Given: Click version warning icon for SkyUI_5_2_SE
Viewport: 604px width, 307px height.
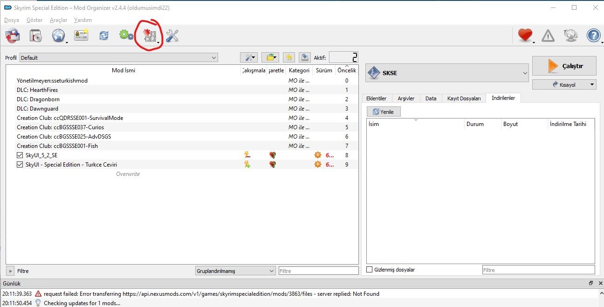Looking at the screenshot, I should point(318,155).
